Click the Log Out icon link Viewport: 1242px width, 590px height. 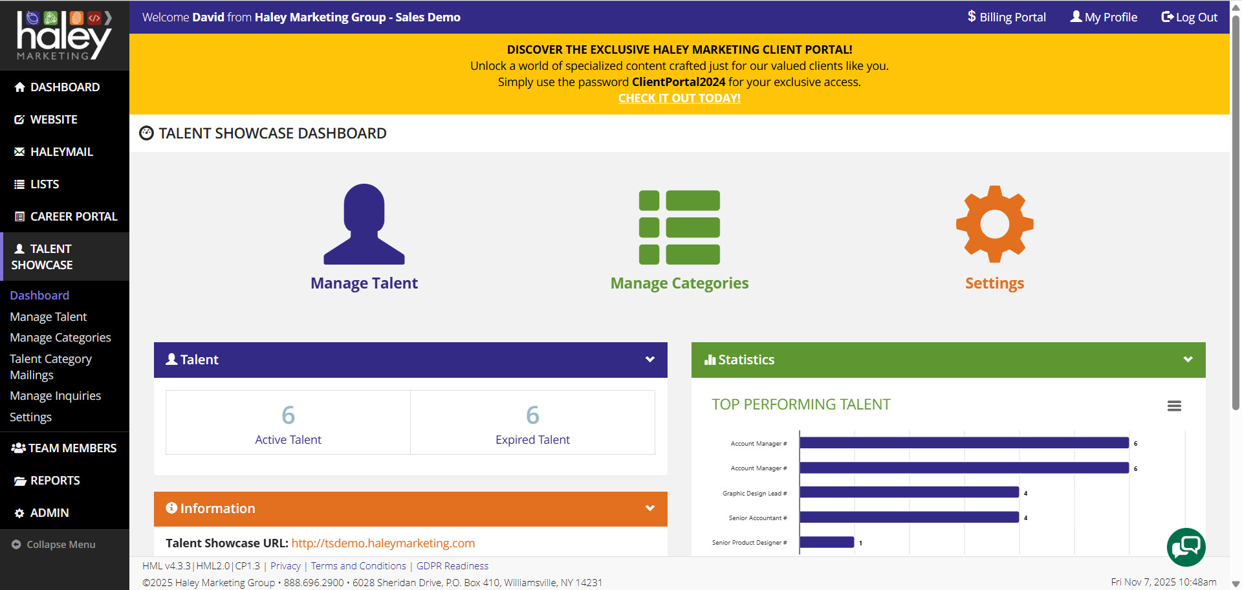point(1189,17)
